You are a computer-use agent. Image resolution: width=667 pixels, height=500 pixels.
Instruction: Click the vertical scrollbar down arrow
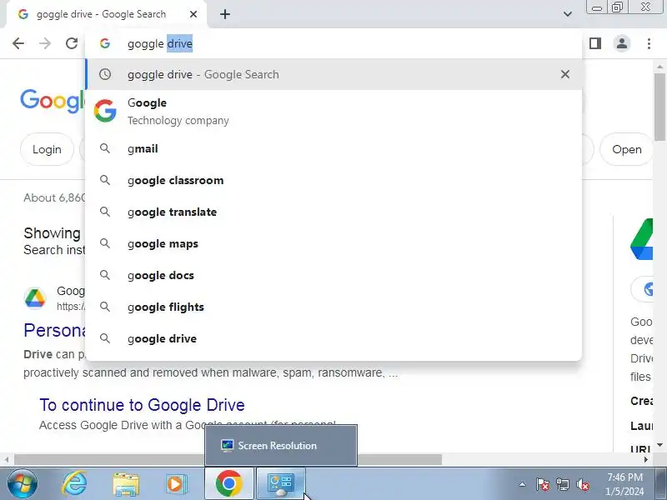pyautogui.click(x=659, y=445)
